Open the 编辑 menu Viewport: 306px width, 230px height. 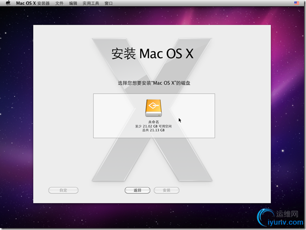tap(73, 3)
